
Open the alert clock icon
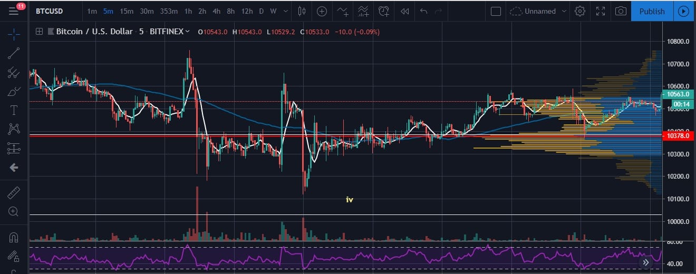[384, 11]
